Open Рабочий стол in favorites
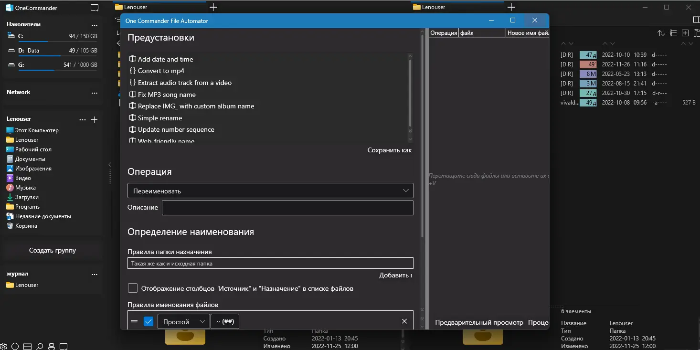Screen dimensions: 700x350 [33, 149]
